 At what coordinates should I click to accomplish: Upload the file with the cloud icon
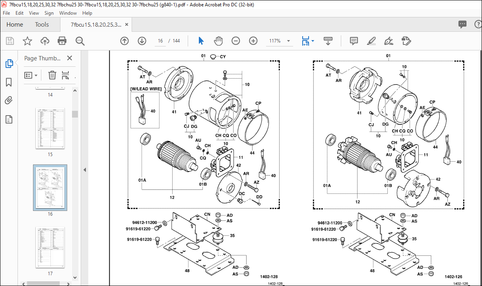pos(45,41)
